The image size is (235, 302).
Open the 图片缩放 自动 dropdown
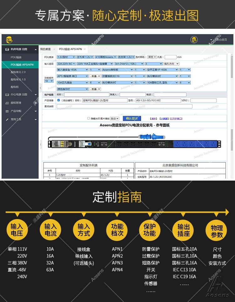114,118
